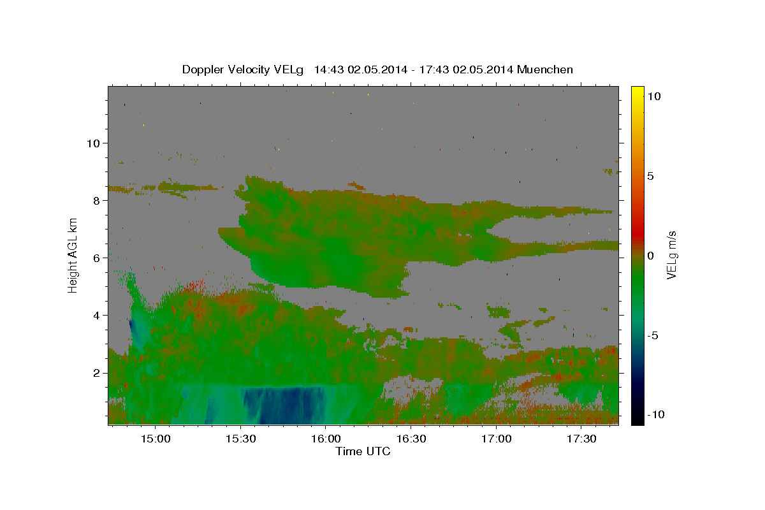Image resolution: width=765 pixels, height=510 pixels.
Task: Click the colorbar value -5 label
Action: pyautogui.click(x=652, y=335)
